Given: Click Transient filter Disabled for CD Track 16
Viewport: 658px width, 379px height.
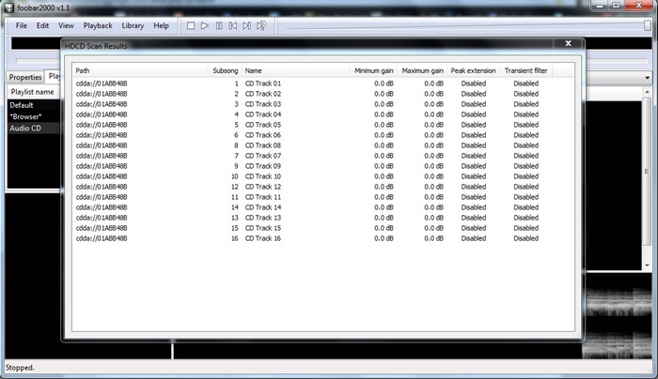Looking at the screenshot, I should [x=525, y=238].
